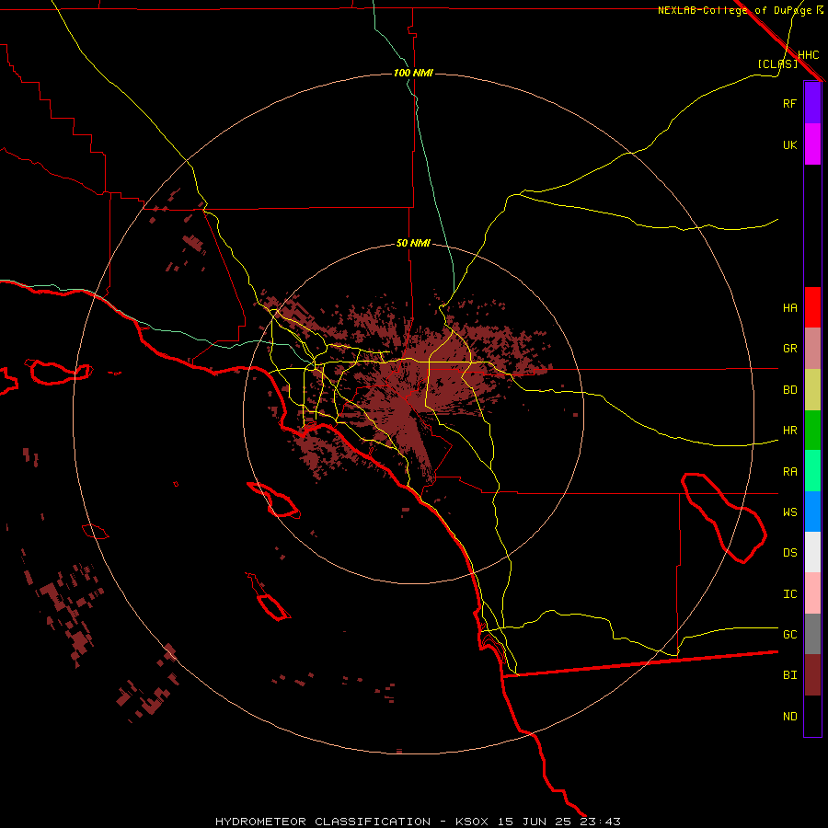Image resolution: width=828 pixels, height=828 pixels.
Task: Click the DS white legend swatch
Action: [812, 552]
